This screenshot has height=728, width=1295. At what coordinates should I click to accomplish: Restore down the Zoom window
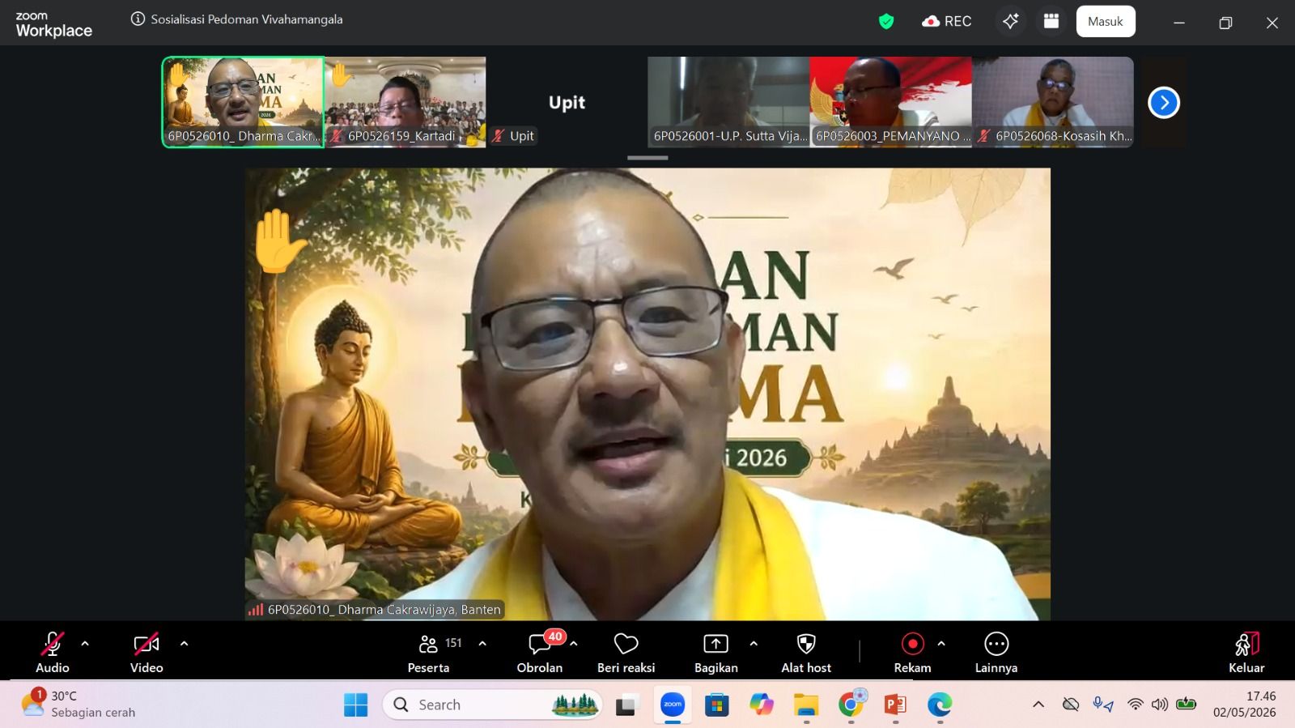click(1225, 23)
